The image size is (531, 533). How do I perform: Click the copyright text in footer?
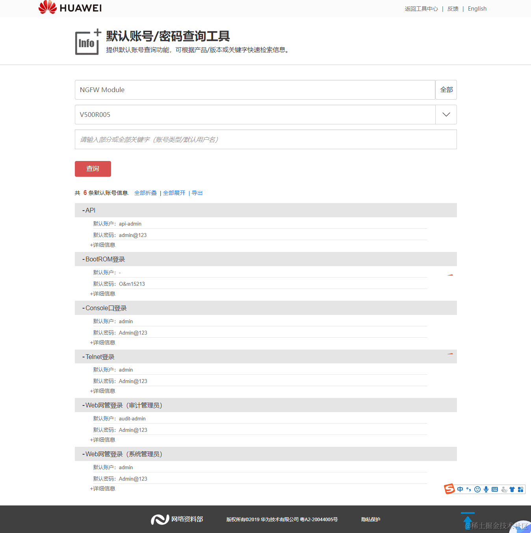282,520
